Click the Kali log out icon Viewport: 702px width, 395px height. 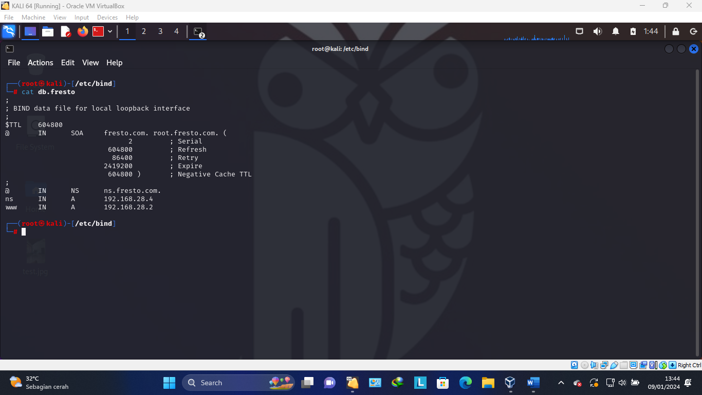(x=693, y=31)
